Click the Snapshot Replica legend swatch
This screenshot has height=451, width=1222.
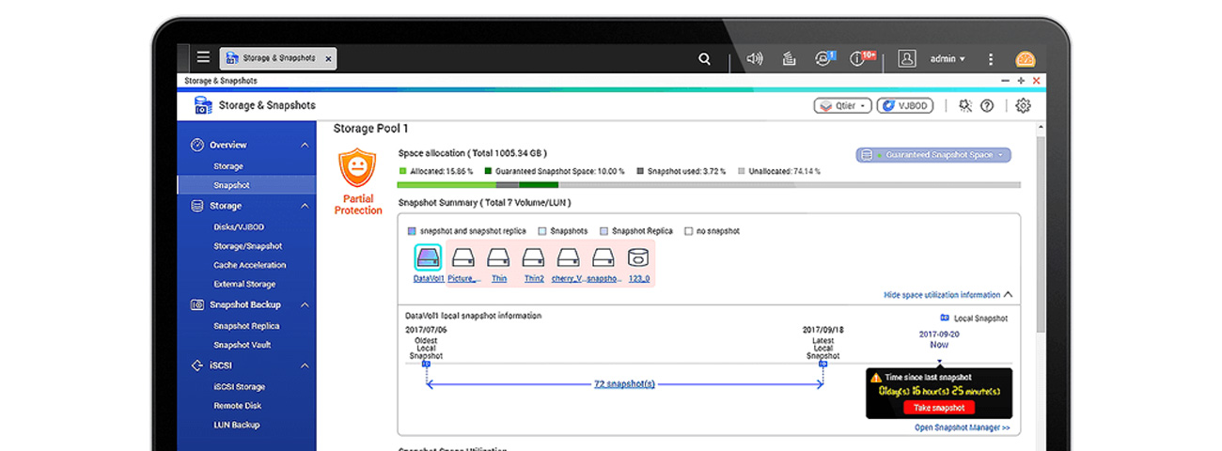point(603,231)
